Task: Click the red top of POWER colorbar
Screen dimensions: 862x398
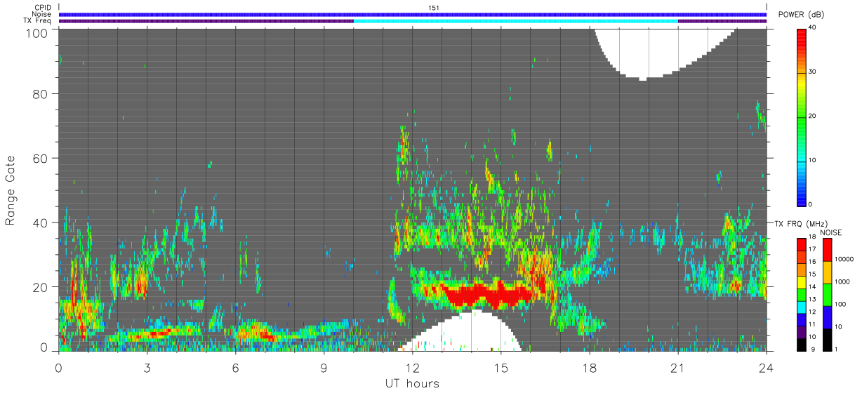Action: (x=802, y=35)
